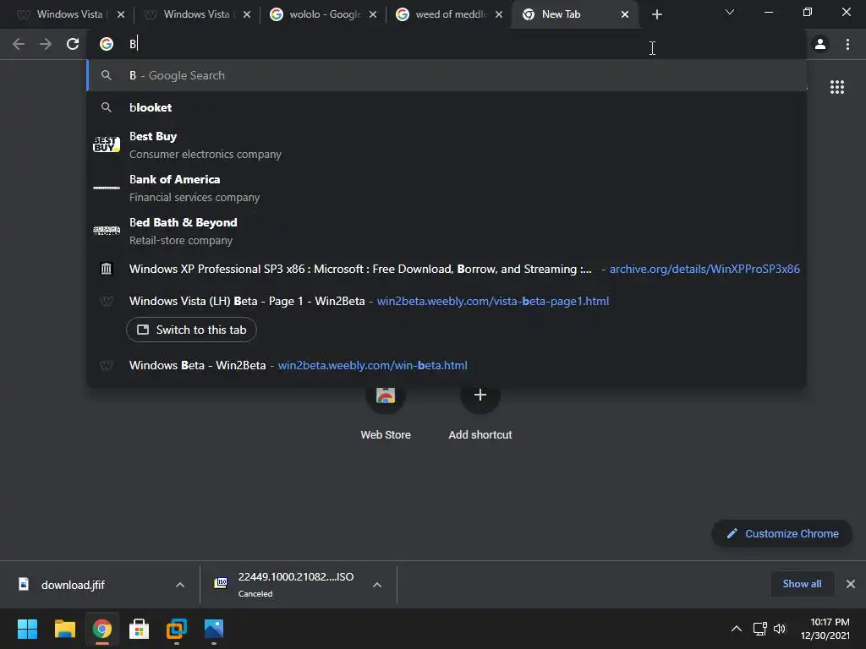Click the Switch to this tab button

pos(191,330)
